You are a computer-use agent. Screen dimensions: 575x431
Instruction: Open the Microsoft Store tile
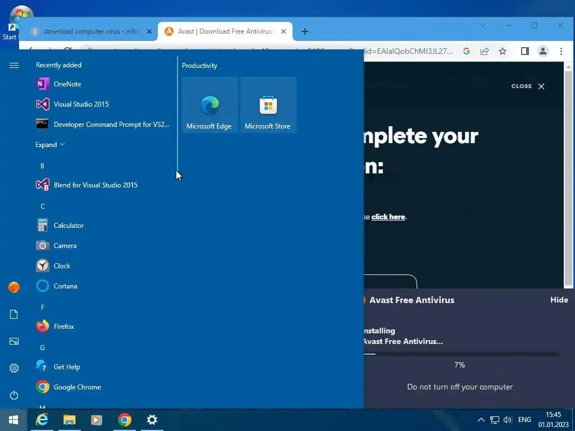point(268,105)
